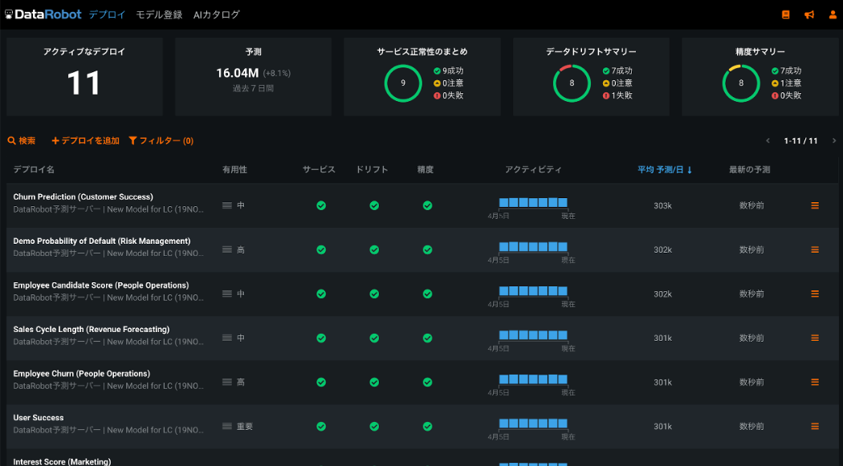
Task: Click the 1-11 / 11 pagination count
Action: click(x=800, y=140)
